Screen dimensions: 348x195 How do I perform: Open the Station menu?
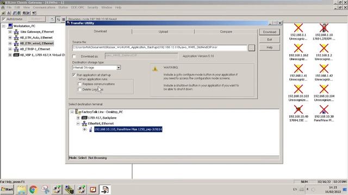(63, 8)
